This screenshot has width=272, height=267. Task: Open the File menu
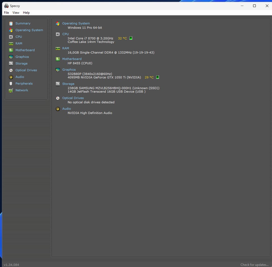[7, 13]
